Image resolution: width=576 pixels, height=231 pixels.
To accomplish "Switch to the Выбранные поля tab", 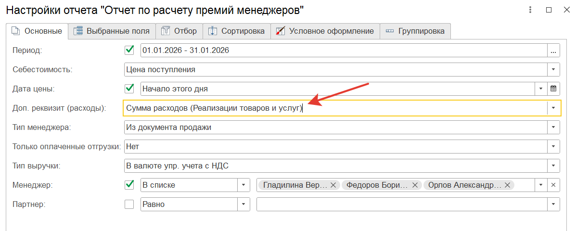I will tap(112, 31).
